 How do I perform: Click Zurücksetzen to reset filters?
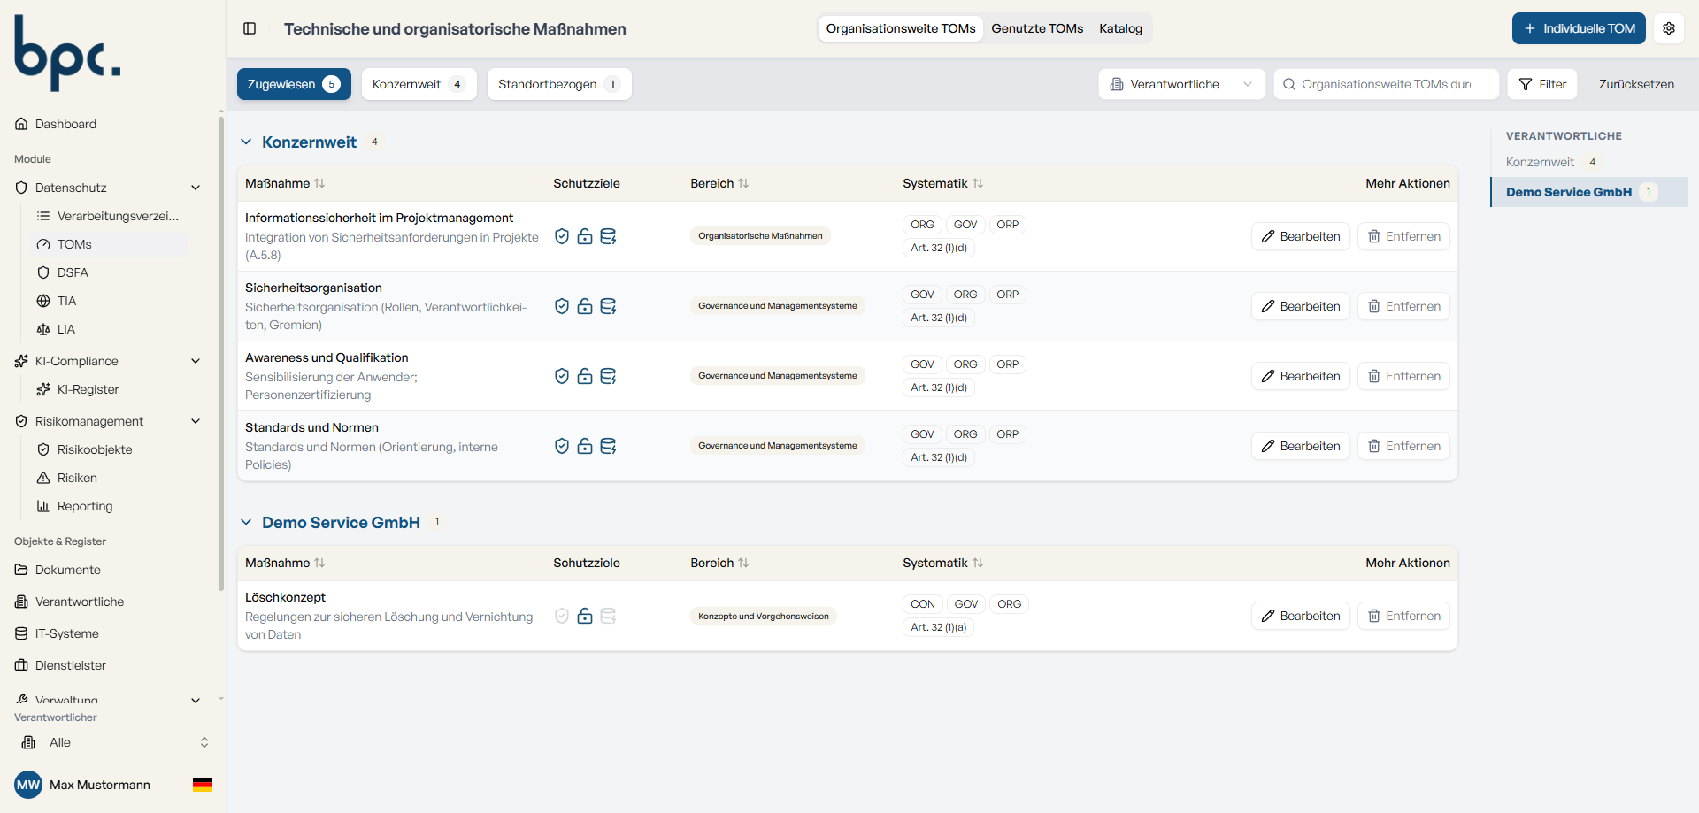[1636, 84]
